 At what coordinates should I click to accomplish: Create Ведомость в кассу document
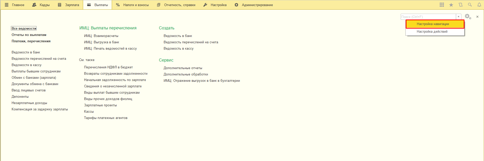178,49
